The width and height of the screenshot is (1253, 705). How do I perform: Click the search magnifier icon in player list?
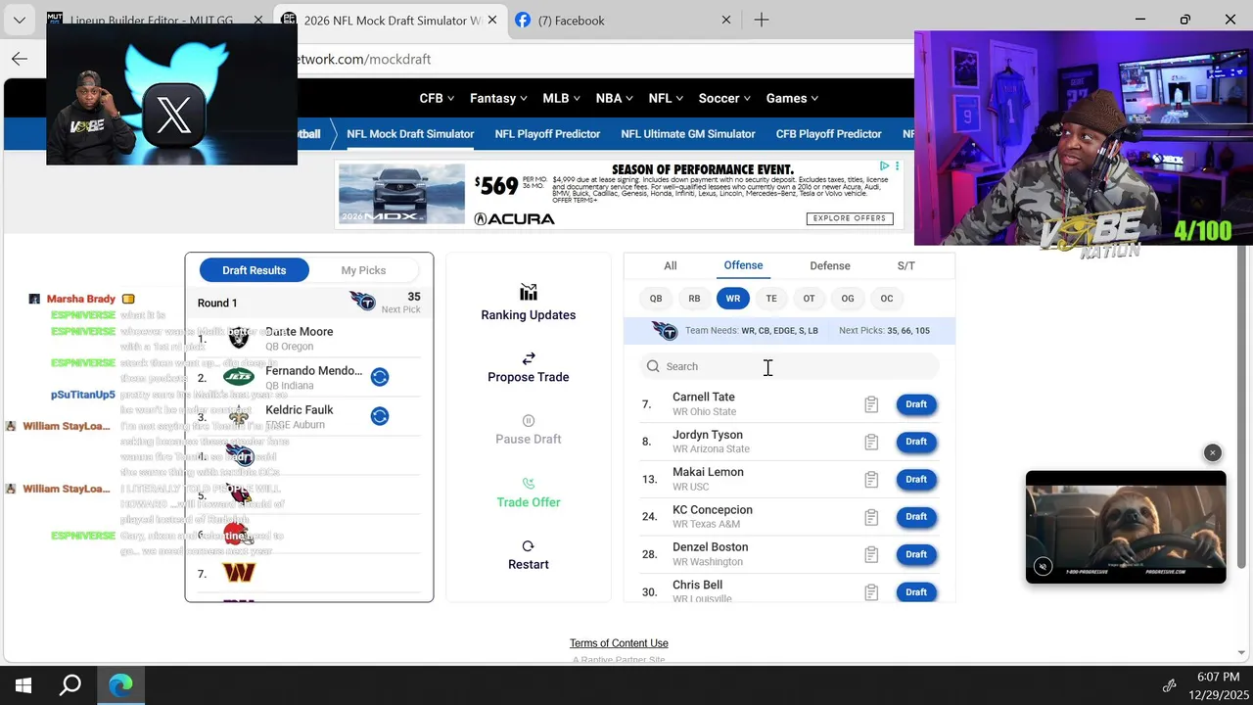click(653, 366)
